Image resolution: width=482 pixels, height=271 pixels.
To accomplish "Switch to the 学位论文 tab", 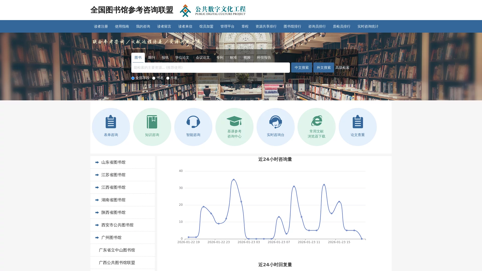I will (183, 57).
